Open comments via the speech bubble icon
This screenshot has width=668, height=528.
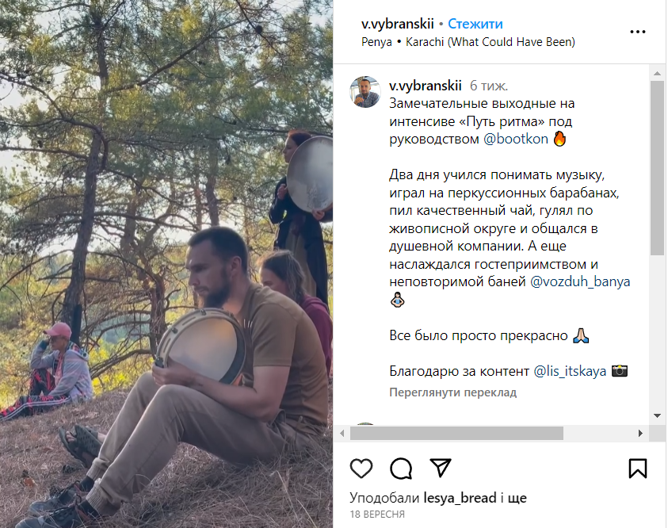pos(401,469)
